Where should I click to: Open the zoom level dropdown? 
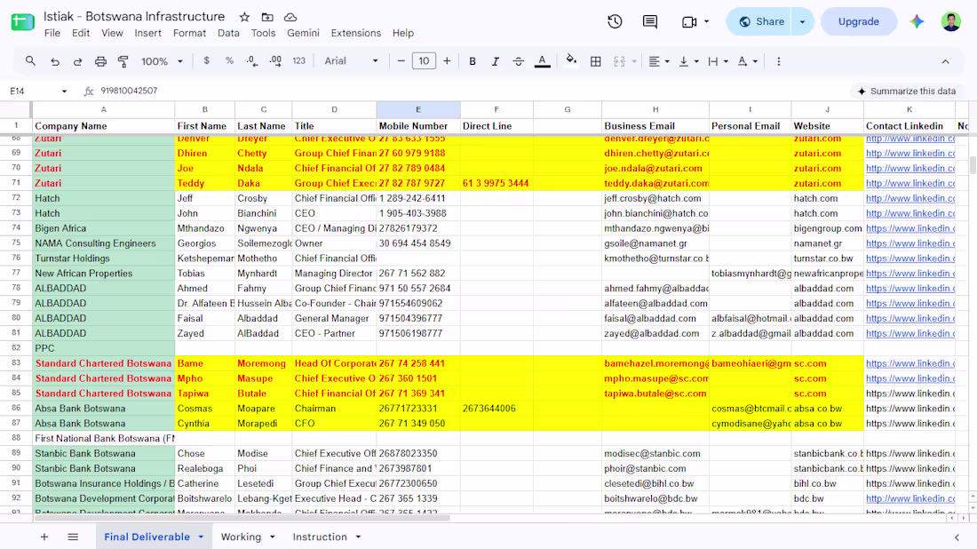[162, 61]
